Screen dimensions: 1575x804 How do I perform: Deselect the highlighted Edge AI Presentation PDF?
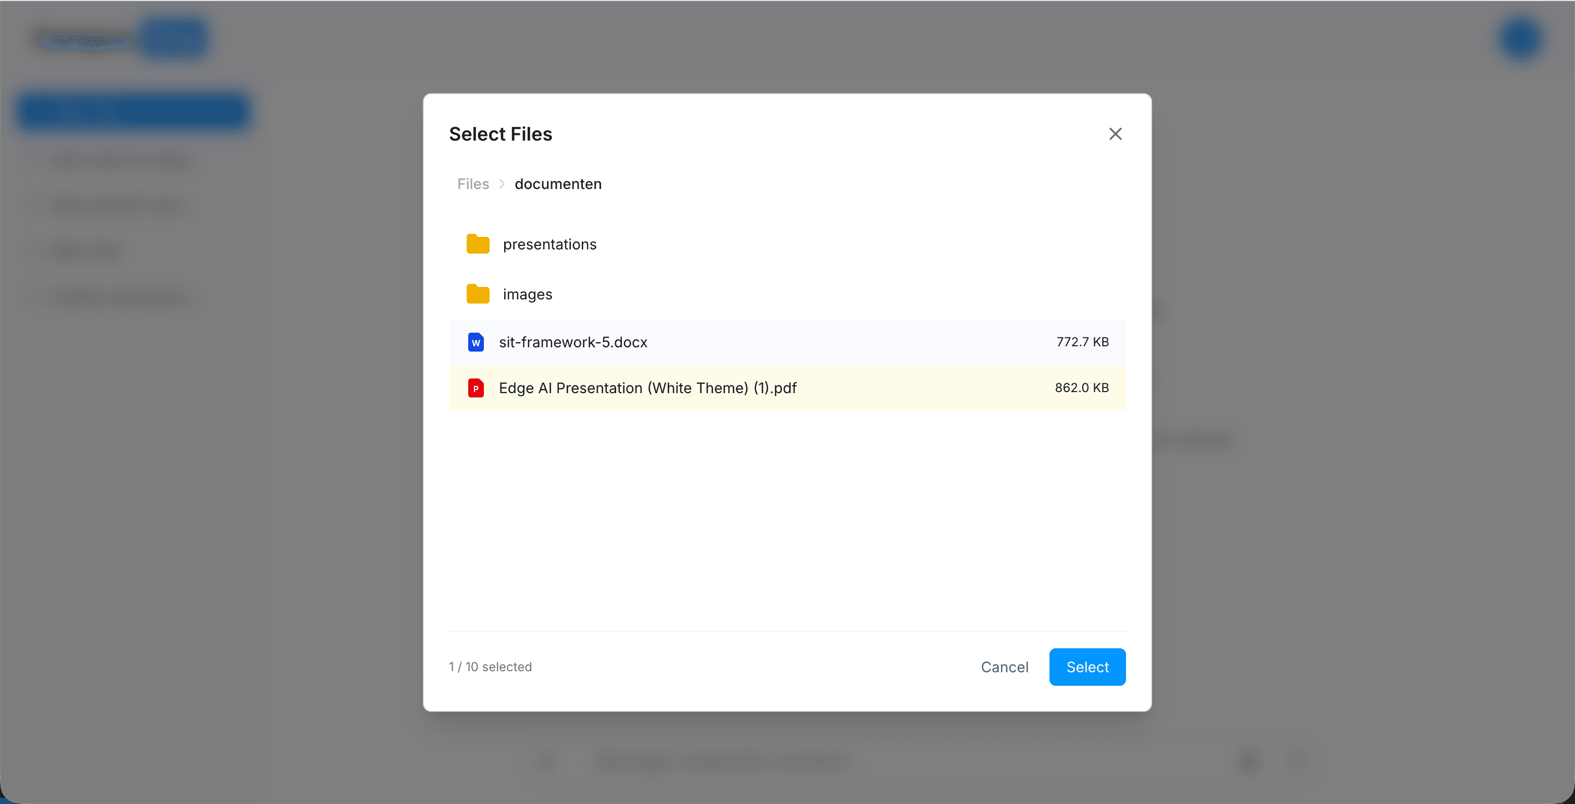(x=734, y=387)
